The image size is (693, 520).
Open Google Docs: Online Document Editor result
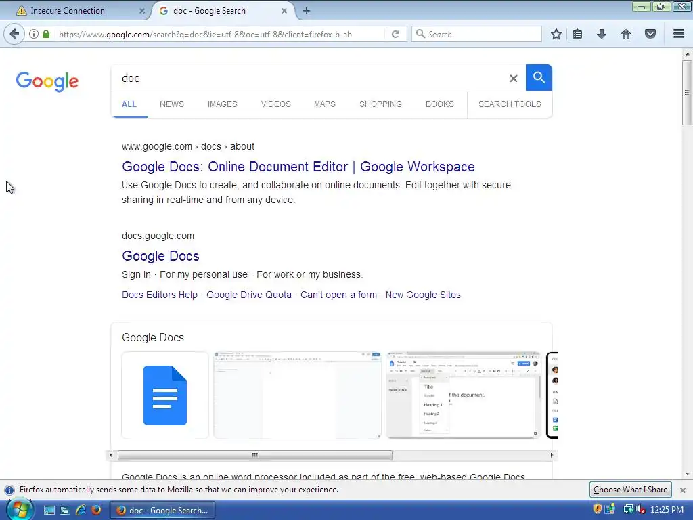[298, 167]
